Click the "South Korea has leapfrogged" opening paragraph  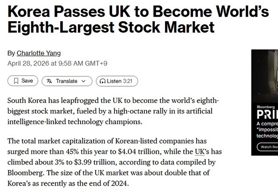(113, 110)
